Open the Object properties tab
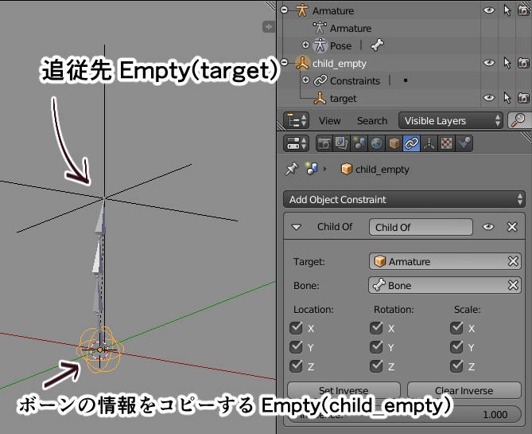The image size is (532, 434). (394, 143)
